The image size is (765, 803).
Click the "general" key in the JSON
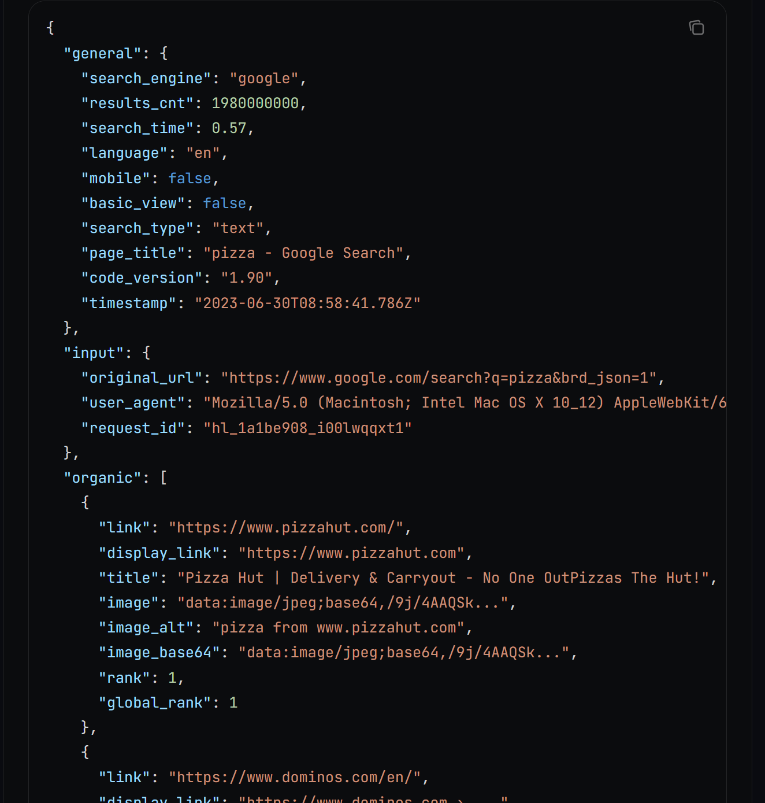[102, 54]
